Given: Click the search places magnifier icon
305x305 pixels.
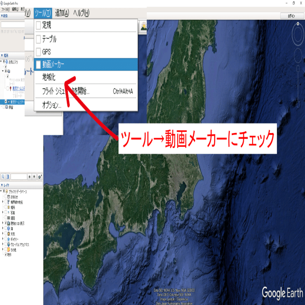Looking at the screenshot, I should [3, 177].
